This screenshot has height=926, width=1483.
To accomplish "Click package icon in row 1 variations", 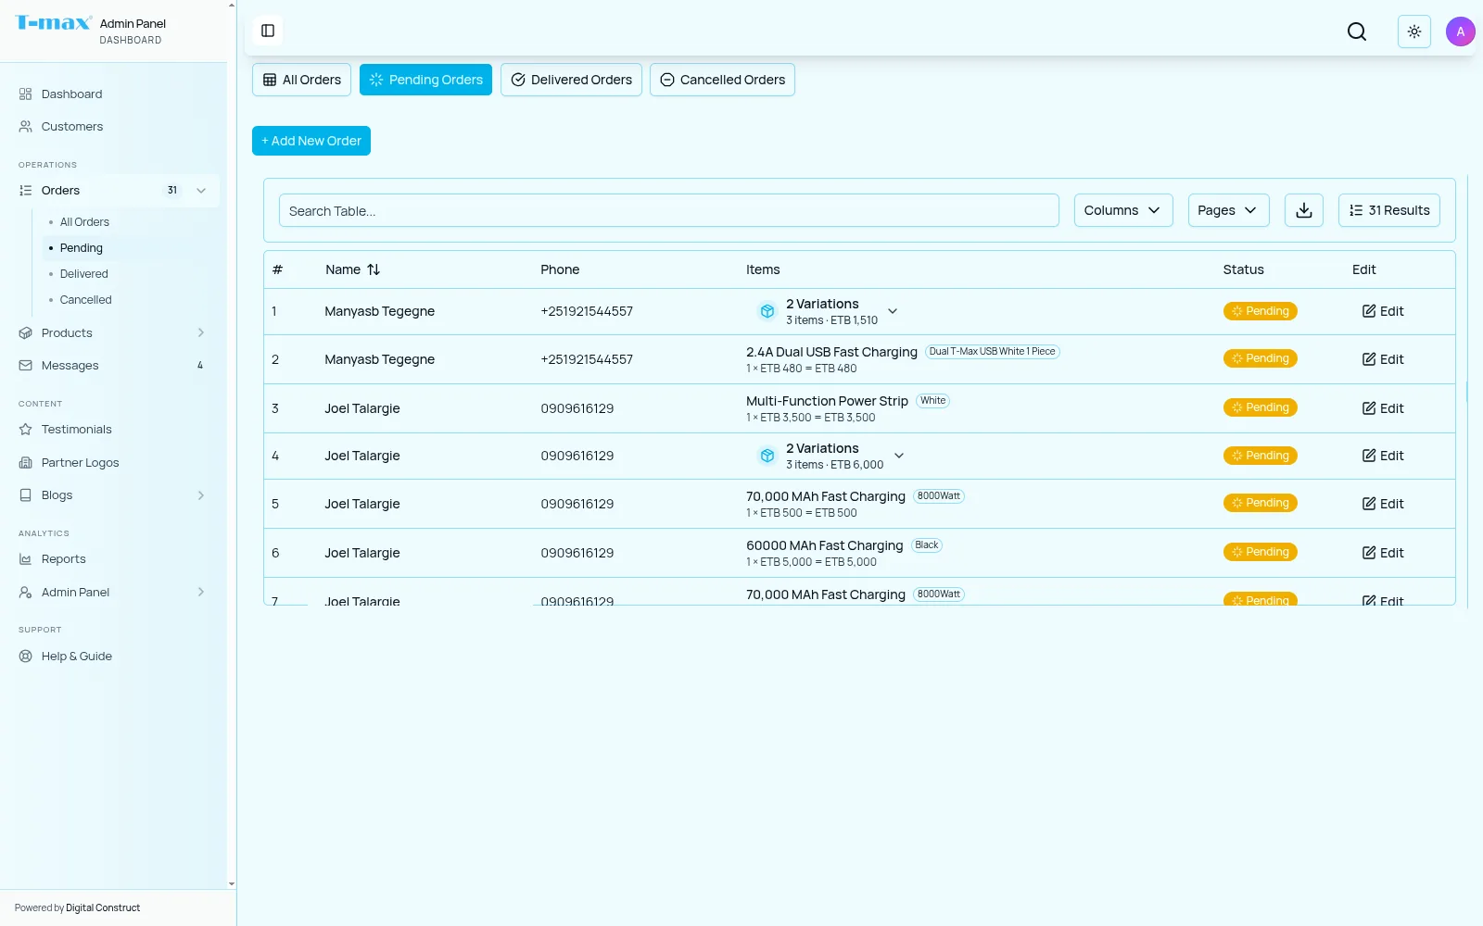I will point(767,311).
